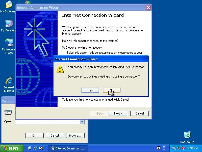This screenshot has height=152, width=202.
Task: Close the Internet Connection Wizard window
Action: 148,8
